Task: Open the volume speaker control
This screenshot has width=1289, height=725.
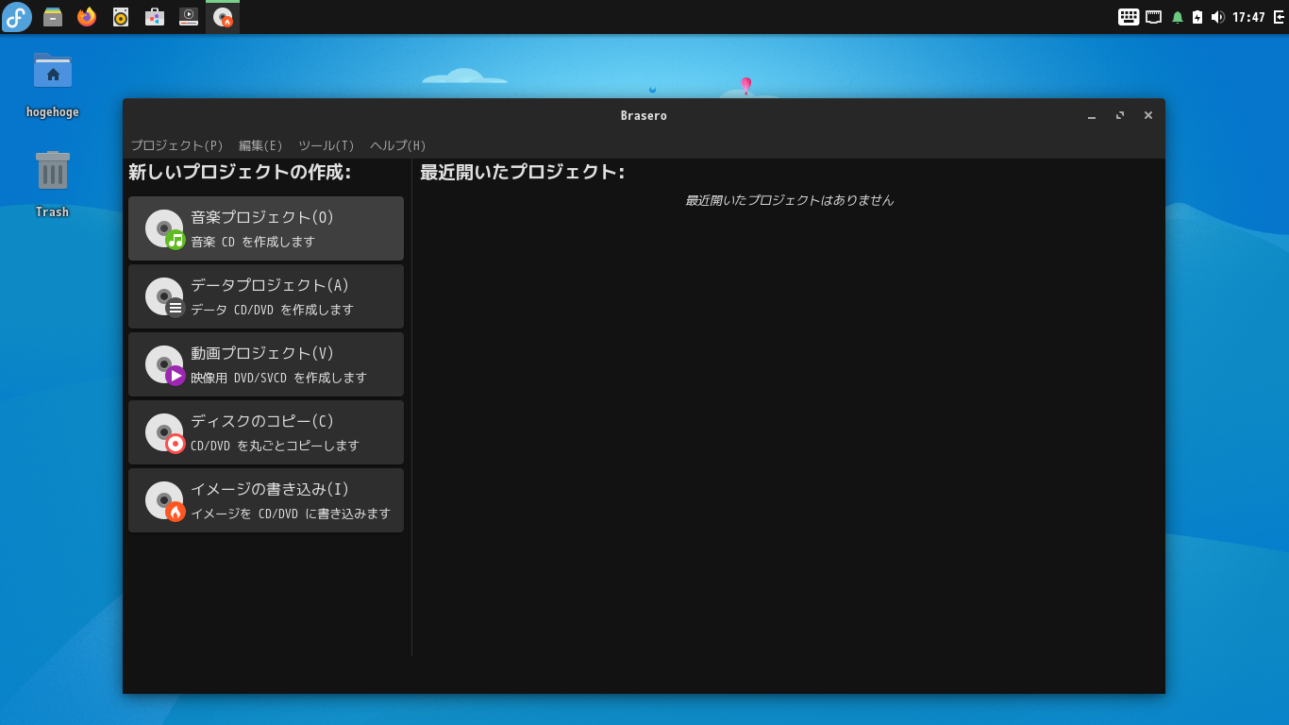Action: click(1217, 17)
